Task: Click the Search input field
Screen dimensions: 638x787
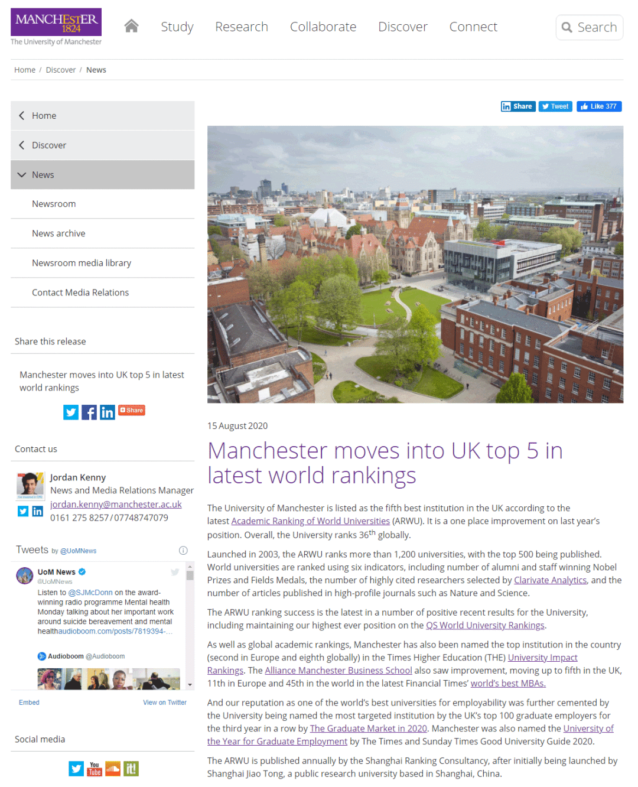Action: (590, 27)
